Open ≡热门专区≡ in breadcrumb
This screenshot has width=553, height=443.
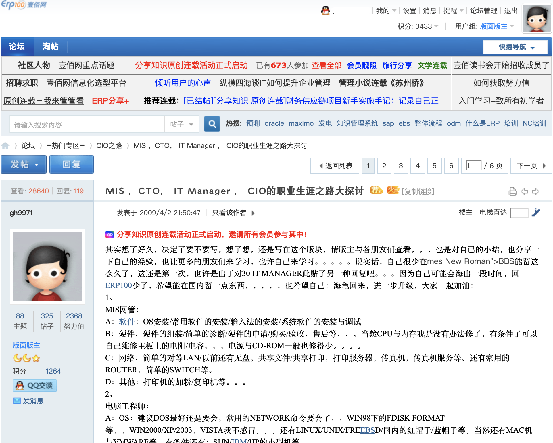click(66, 146)
